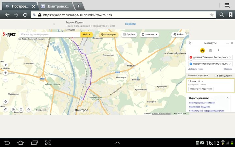This screenshot has height=147, width=235.
Task: Click the 'Искать вдоль маршрута' search field
Action: point(49,34)
